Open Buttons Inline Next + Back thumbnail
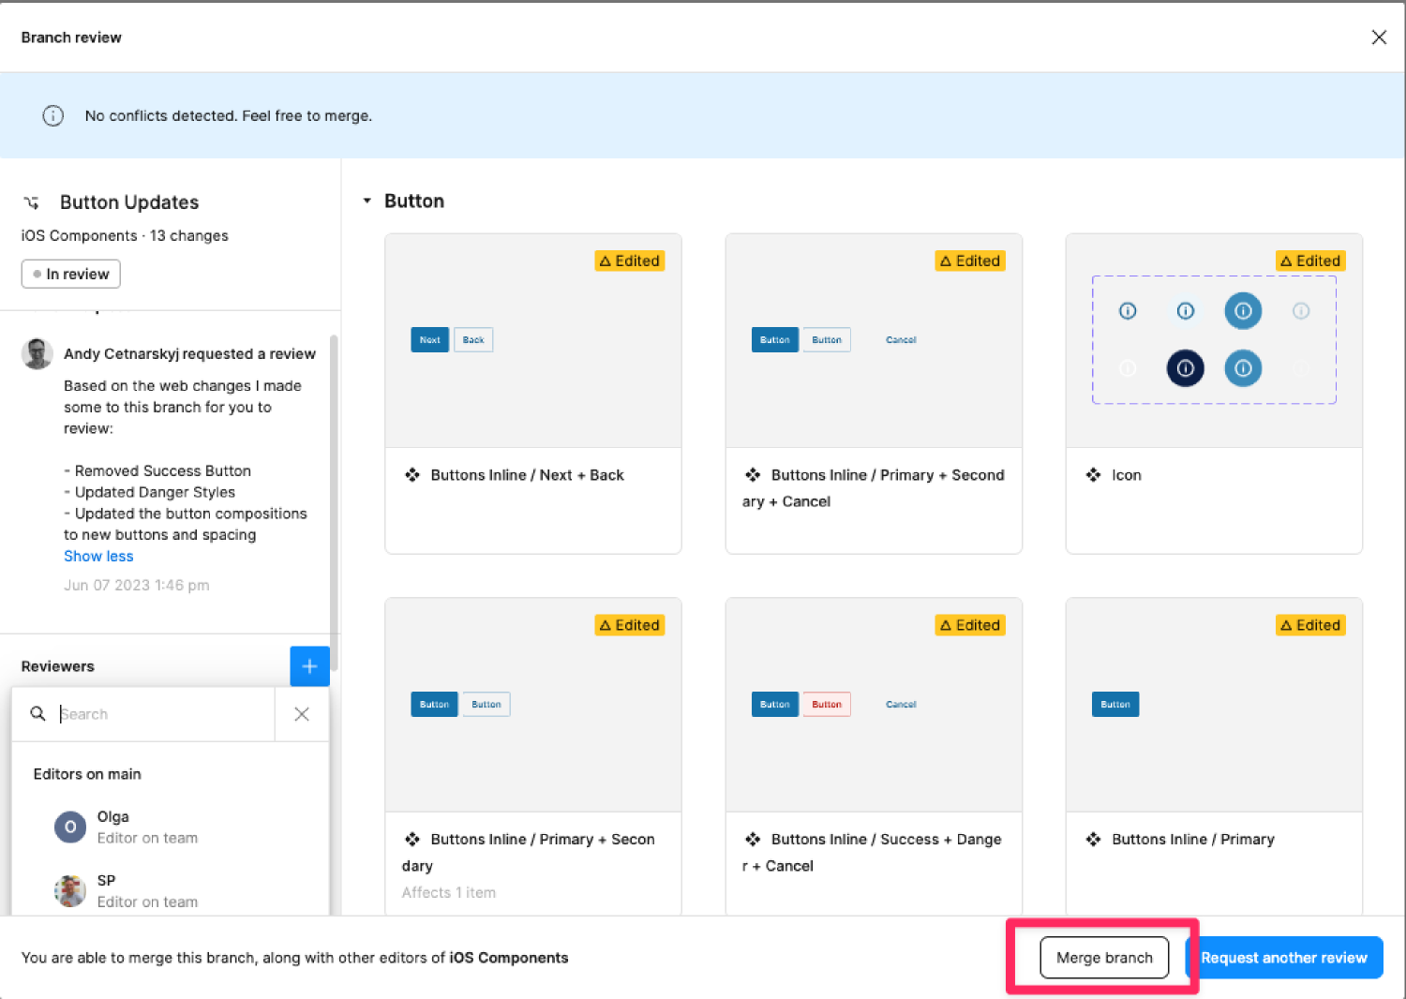This screenshot has width=1406, height=999. click(532, 341)
